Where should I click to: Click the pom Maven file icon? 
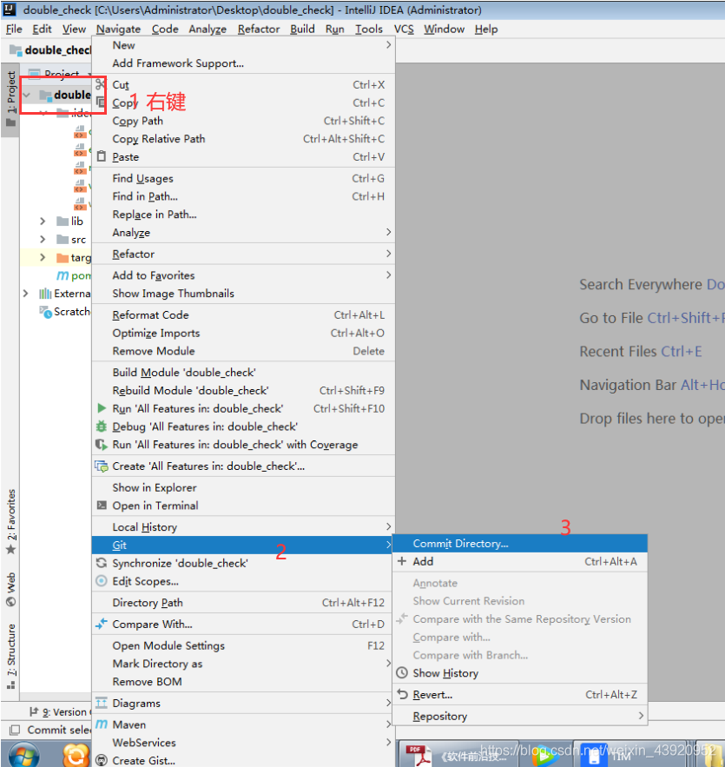click(63, 275)
